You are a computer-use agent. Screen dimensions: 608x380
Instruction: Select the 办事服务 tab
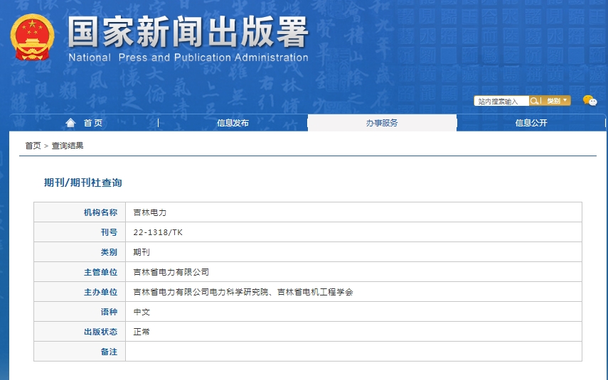382,123
